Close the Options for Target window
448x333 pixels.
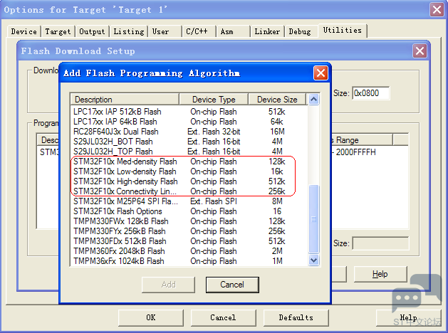pyautogui.click(x=437, y=10)
